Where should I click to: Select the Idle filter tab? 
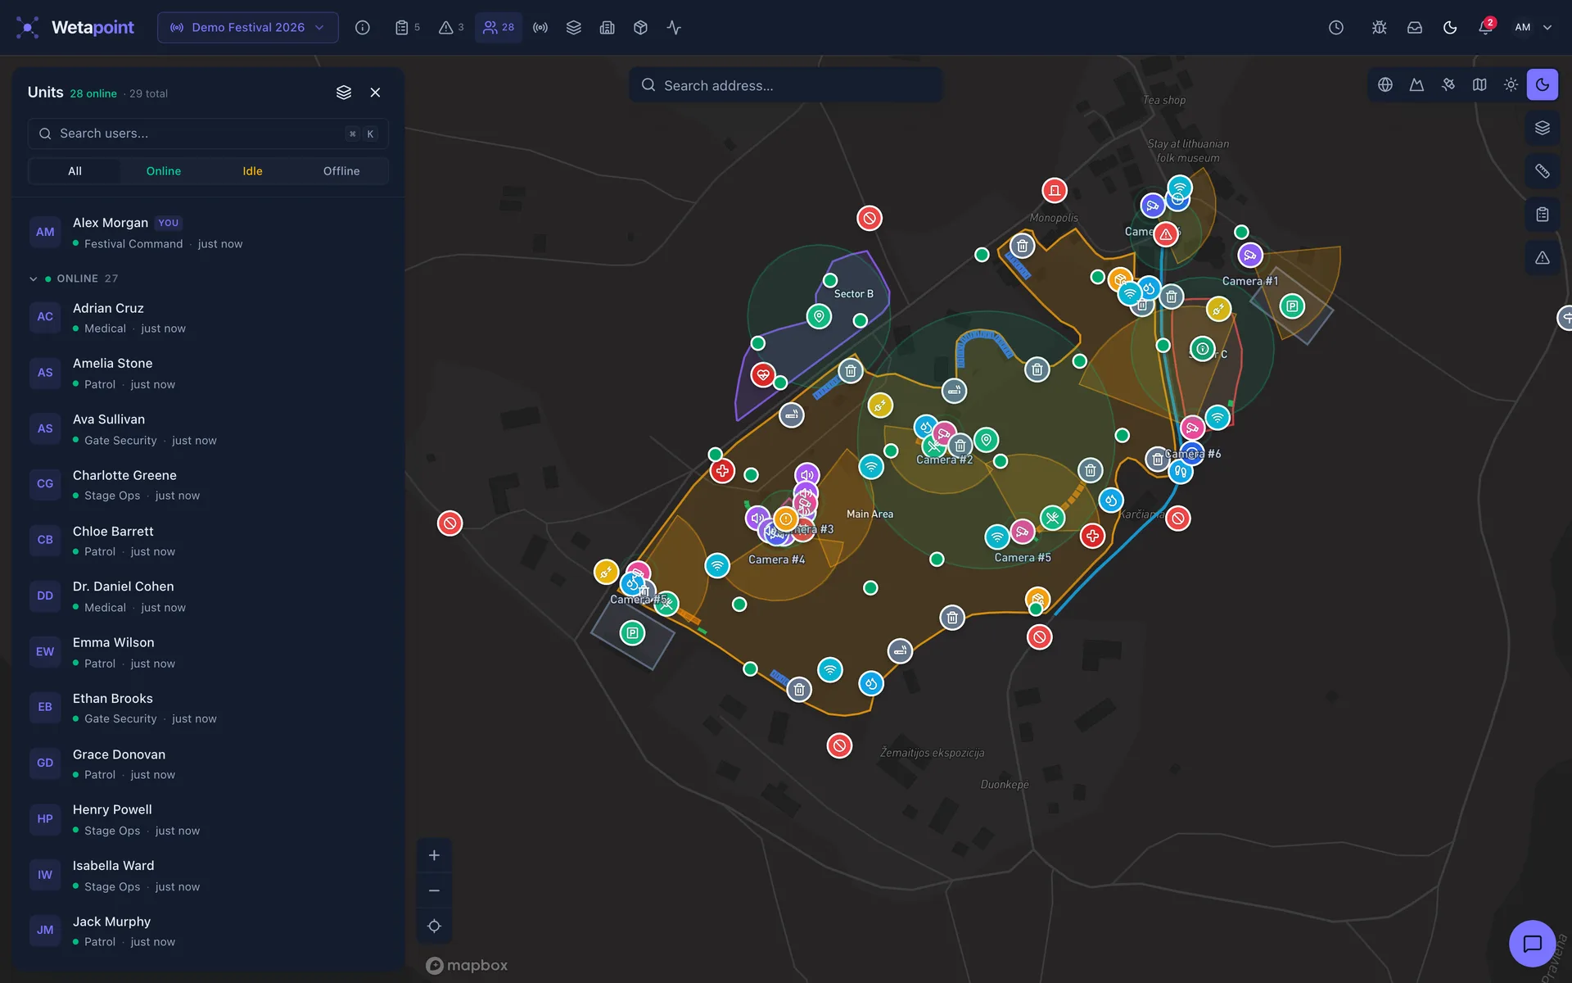click(x=252, y=171)
